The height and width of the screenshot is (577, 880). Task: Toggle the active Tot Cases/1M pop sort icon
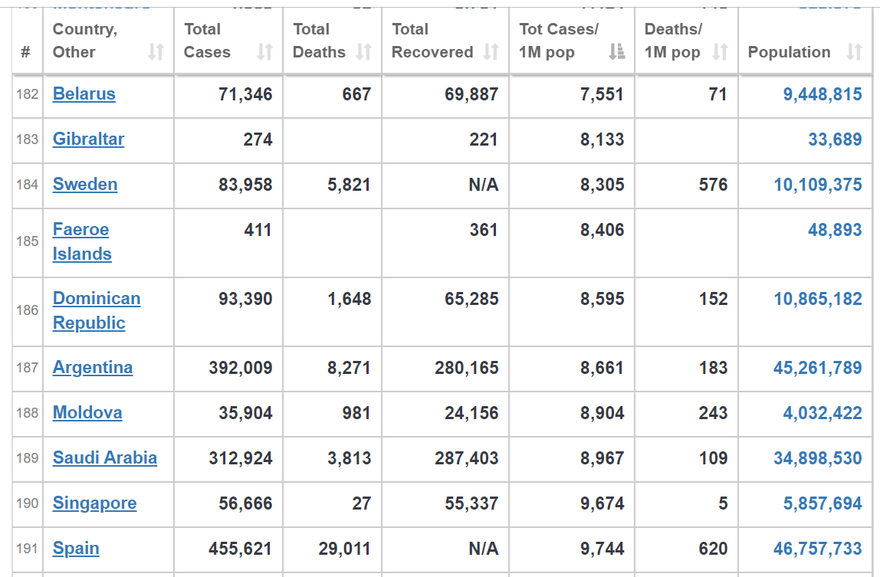coord(617,52)
